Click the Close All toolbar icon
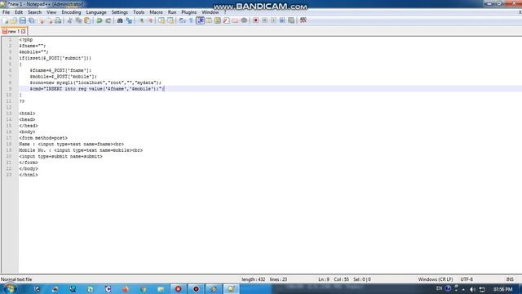Screen dimensions: 522x294 pyautogui.click(x=50, y=20)
